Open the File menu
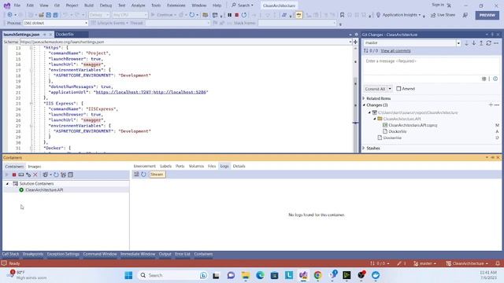The height and width of the screenshot is (283, 504). [17, 6]
